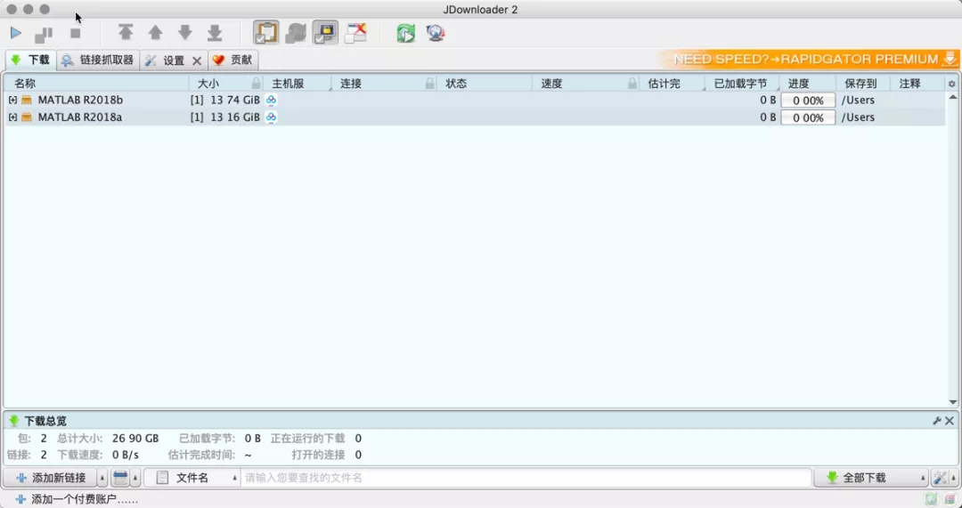Screen dimensions: 962x508
Task: Click the RAPIDGATOR PREMIUM banner
Action: pos(809,60)
